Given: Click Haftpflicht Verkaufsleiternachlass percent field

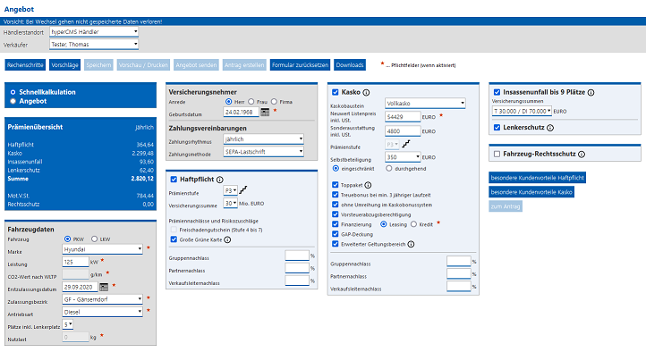Looking at the screenshot, I should (297, 281).
